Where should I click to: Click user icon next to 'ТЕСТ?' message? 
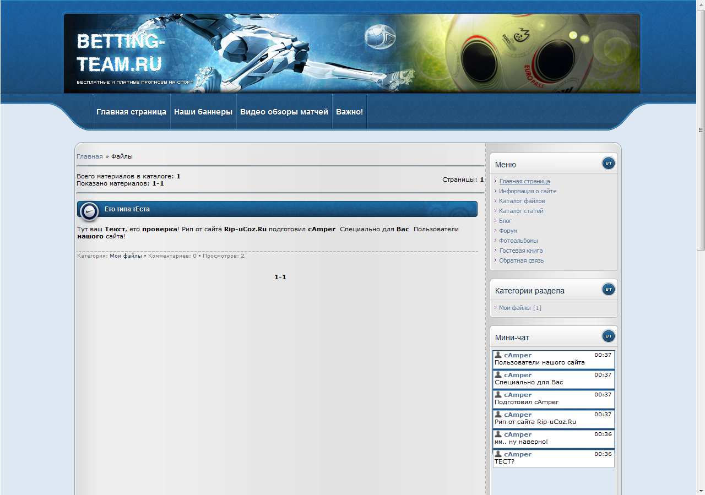(498, 454)
